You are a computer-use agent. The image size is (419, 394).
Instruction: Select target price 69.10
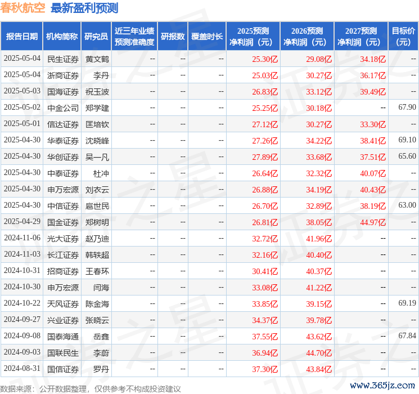click(407, 140)
